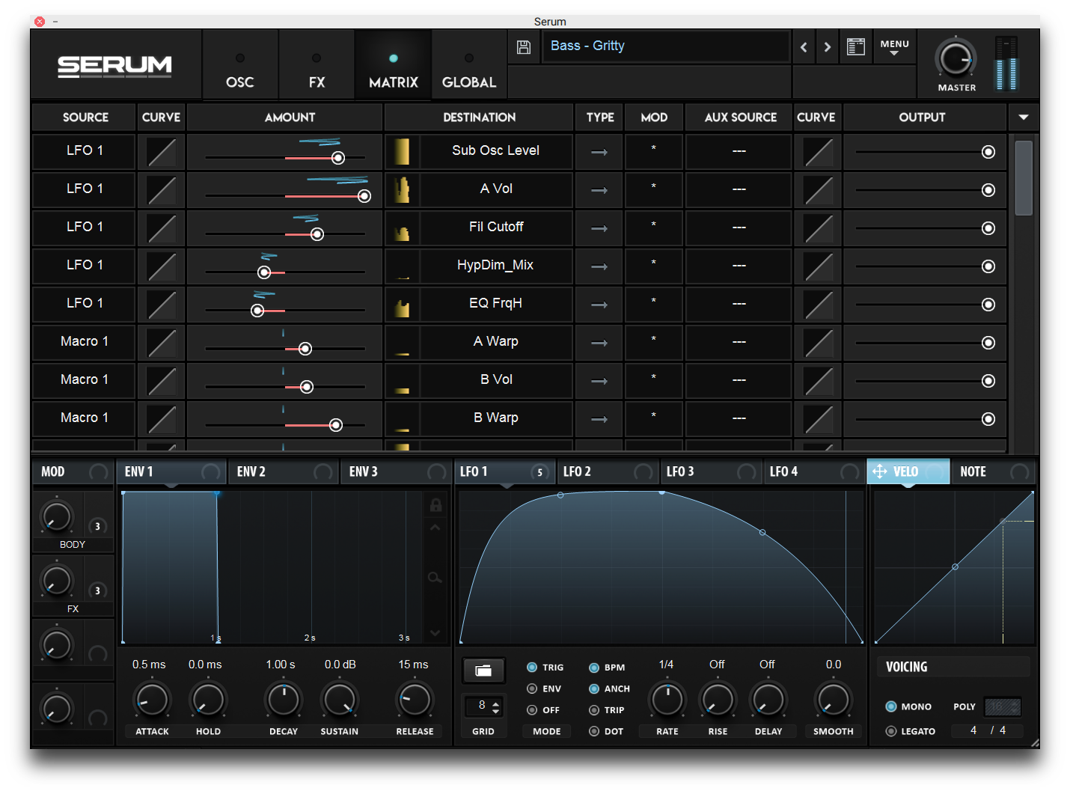Click the ATTACK knob
Screen dimensions: 1070x794
pos(152,700)
